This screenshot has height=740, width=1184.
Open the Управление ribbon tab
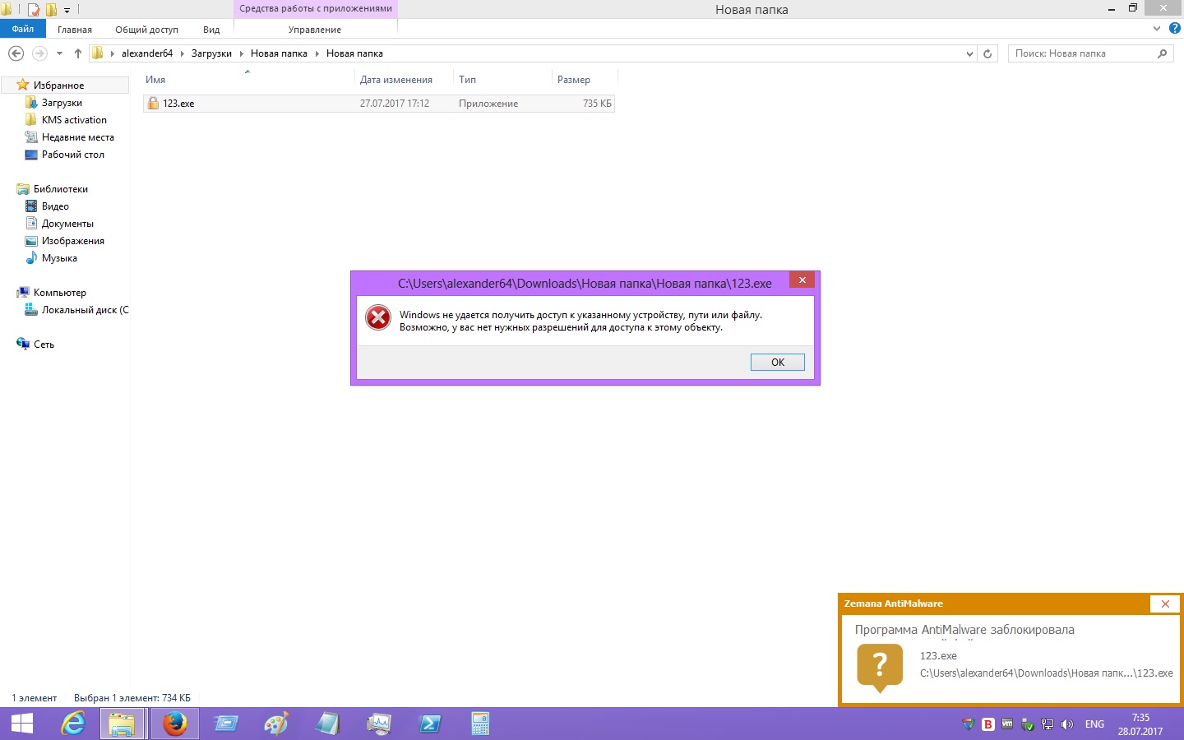point(315,30)
